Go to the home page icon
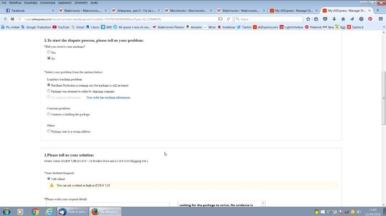This screenshot has height=216, width=386. (343, 19)
